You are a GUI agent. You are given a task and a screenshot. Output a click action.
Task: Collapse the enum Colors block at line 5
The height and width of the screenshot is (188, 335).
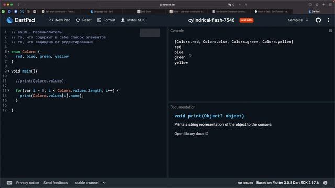pos(8,52)
